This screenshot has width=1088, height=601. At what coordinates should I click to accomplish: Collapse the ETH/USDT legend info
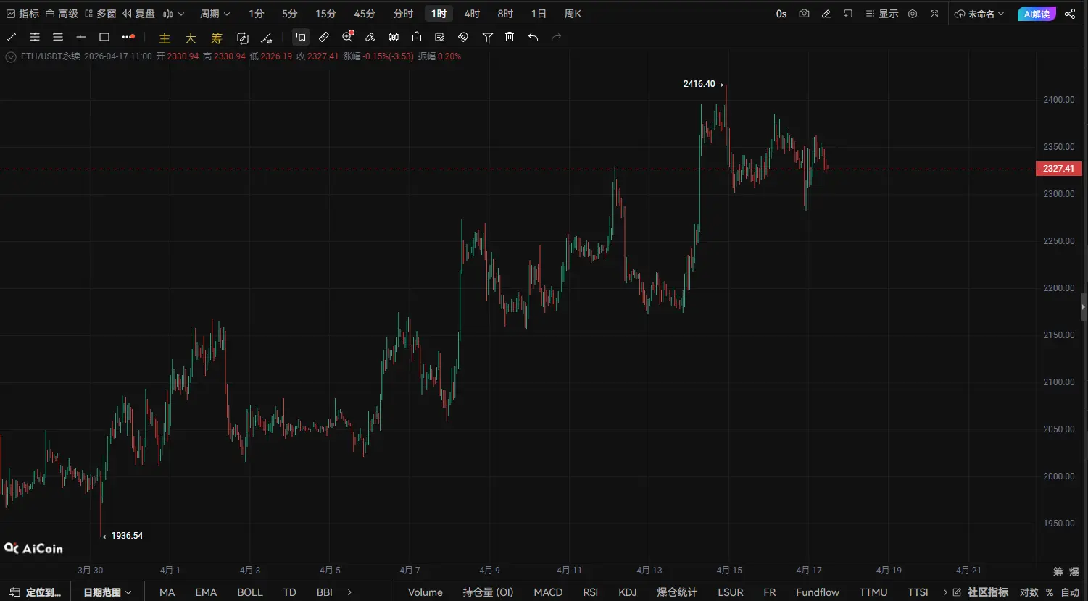click(x=11, y=56)
